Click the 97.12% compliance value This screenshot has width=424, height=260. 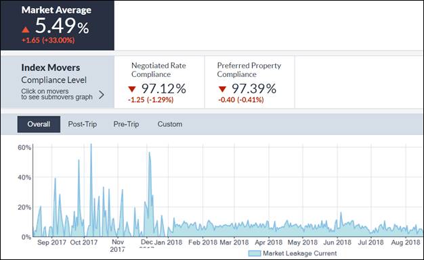pyautogui.click(x=164, y=88)
